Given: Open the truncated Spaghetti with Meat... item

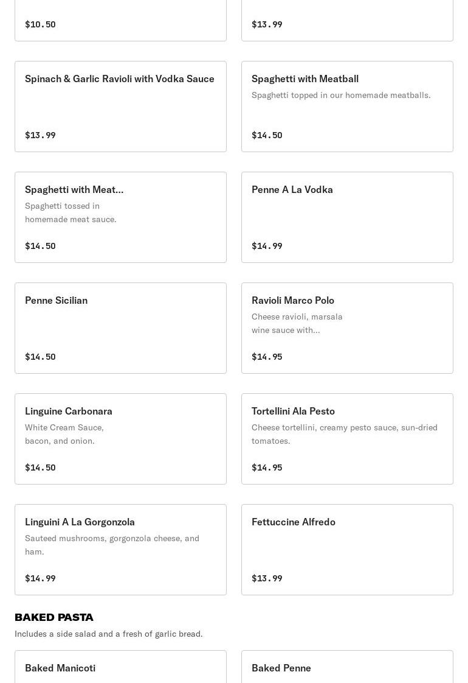Looking at the screenshot, I should 120,217.
